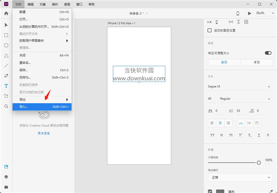Select the Rectangle tool
Screen dimensions: 277x193
pos(6,35)
